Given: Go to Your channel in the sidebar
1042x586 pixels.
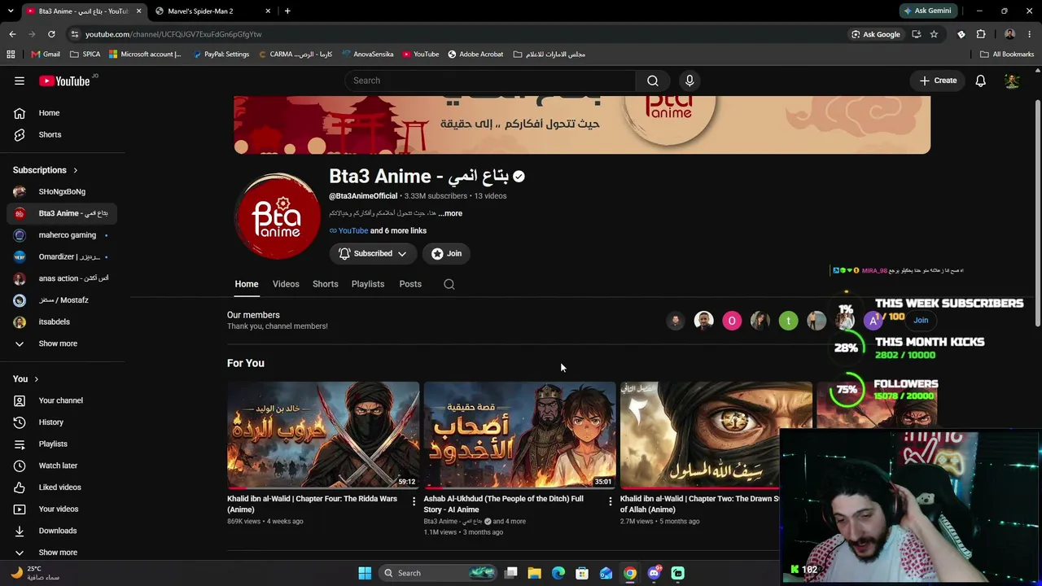Looking at the screenshot, I should pyautogui.click(x=60, y=400).
